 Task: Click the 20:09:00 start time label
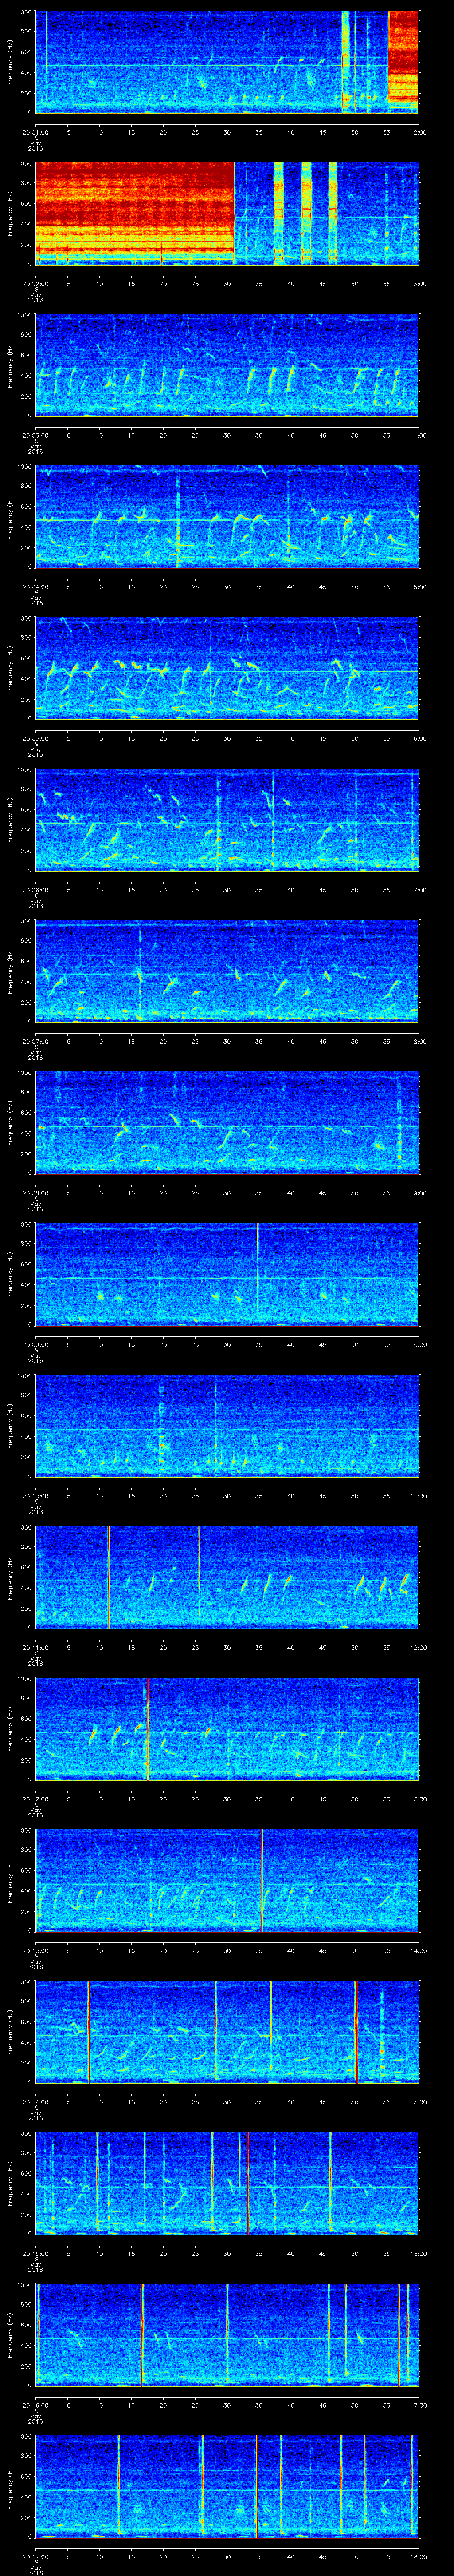pos(35,1344)
